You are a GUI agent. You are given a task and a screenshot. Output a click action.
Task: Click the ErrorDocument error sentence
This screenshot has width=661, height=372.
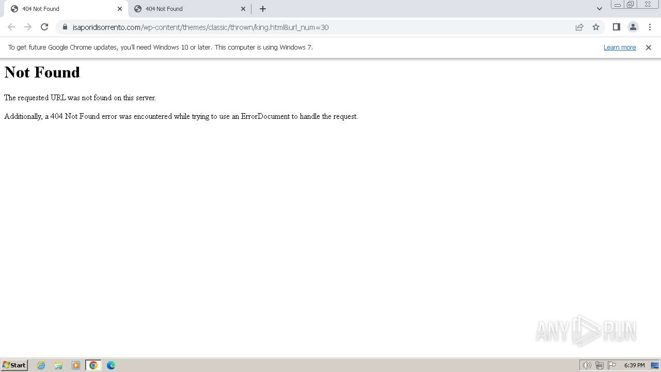coord(181,116)
